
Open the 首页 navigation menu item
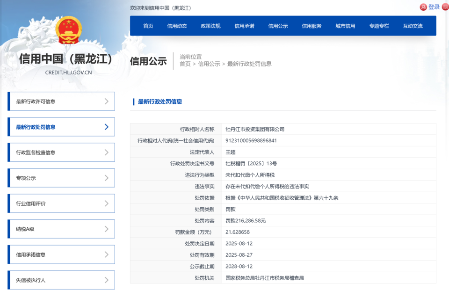coord(148,26)
